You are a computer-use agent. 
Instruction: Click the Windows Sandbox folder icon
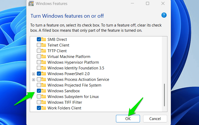[x=44, y=91]
